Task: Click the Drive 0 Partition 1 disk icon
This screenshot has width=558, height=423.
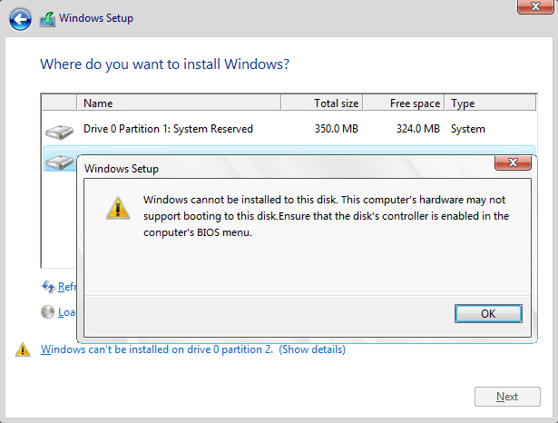Action: (x=59, y=131)
